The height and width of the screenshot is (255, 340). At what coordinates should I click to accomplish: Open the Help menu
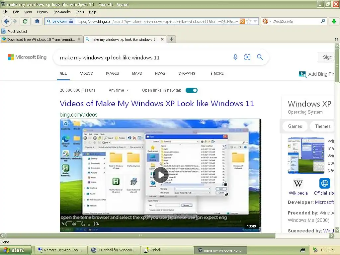tap(92, 12)
